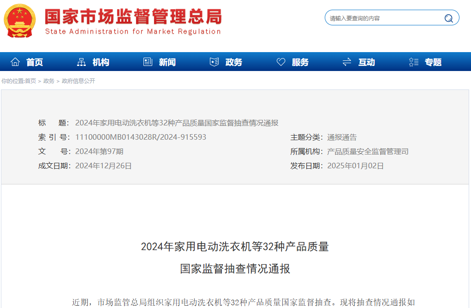
Task: Open the 专题 navigation tab
Action: click(x=433, y=62)
